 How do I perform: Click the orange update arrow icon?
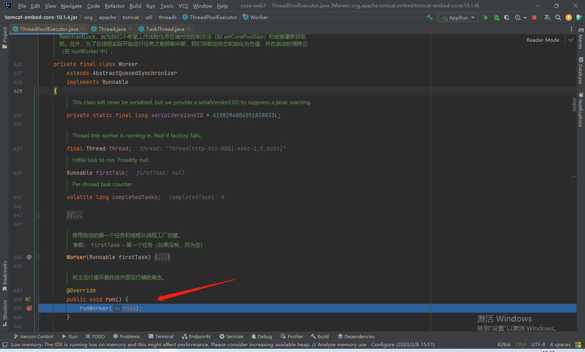tap(569, 17)
